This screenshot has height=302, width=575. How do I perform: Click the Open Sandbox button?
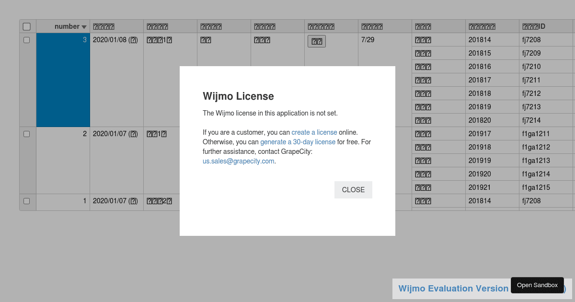click(537, 285)
